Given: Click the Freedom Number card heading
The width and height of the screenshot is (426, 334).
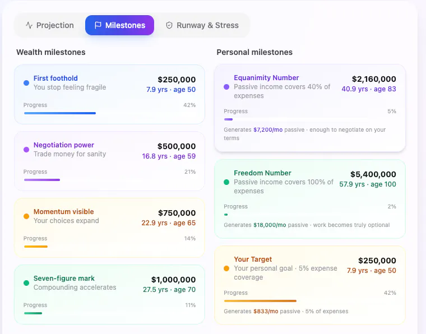Looking at the screenshot, I should (262, 173).
